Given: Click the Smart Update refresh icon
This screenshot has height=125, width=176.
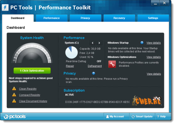Looking at the screenshot, I should [133, 117].
